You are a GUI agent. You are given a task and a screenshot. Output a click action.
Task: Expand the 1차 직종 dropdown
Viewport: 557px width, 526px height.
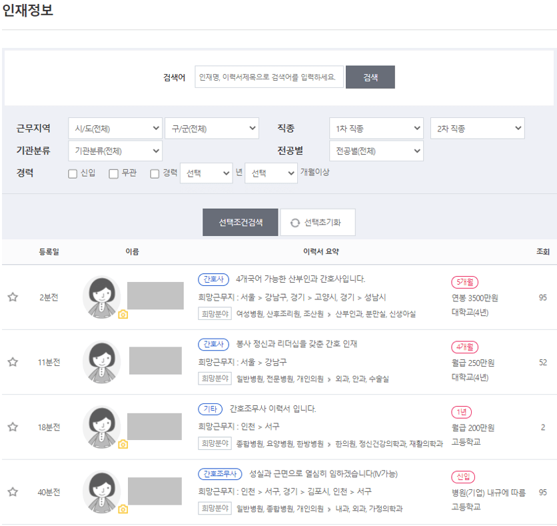(x=376, y=128)
